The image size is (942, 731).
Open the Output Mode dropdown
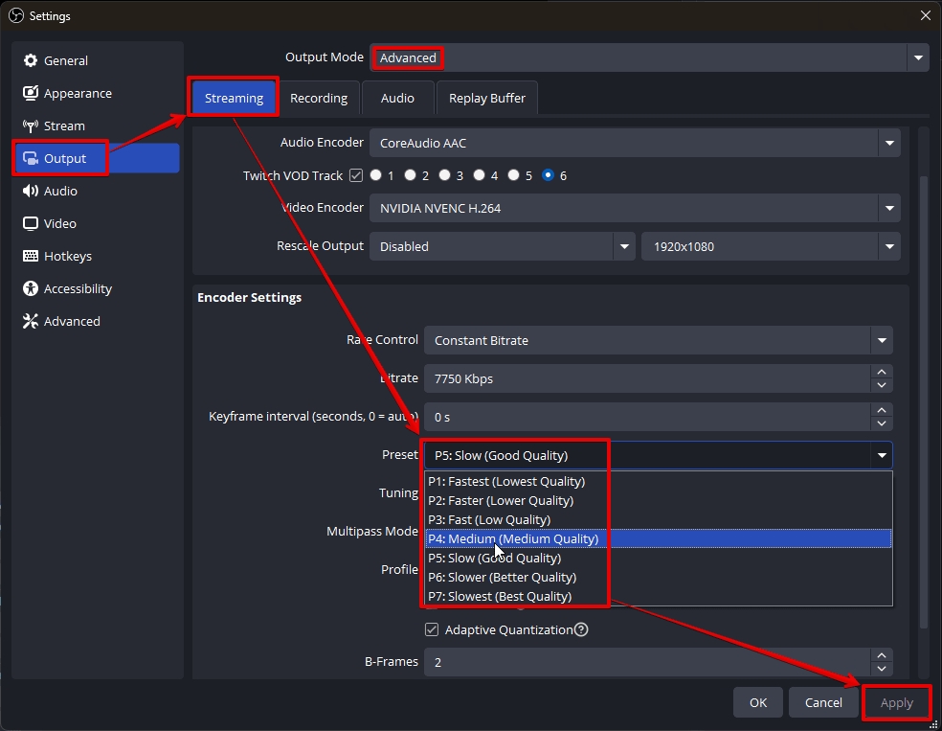tap(649, 57)
